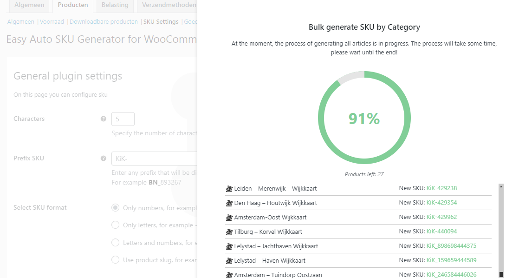Click the help icon beside Prefix SKU
This screenshot has width=506, height=278.
click(103, 159)
